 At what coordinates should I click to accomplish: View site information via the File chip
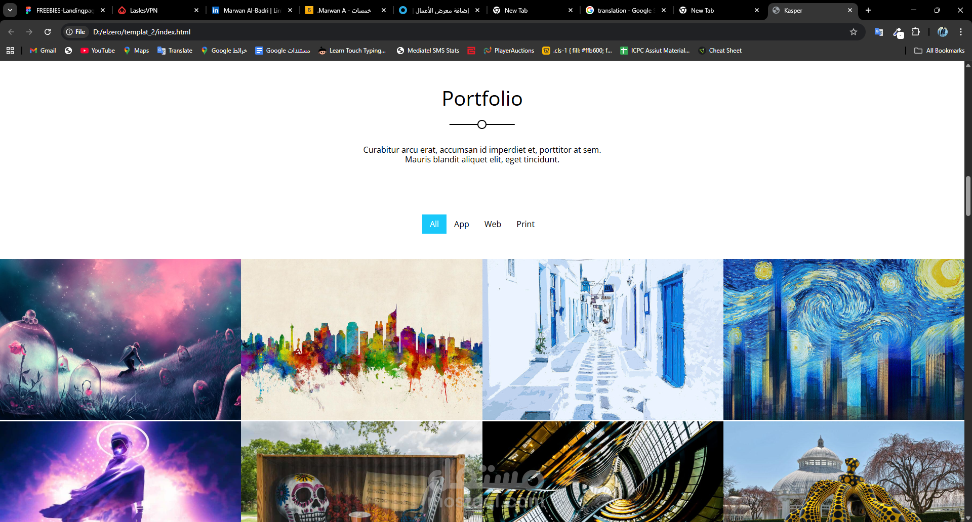tap(75, 32)
